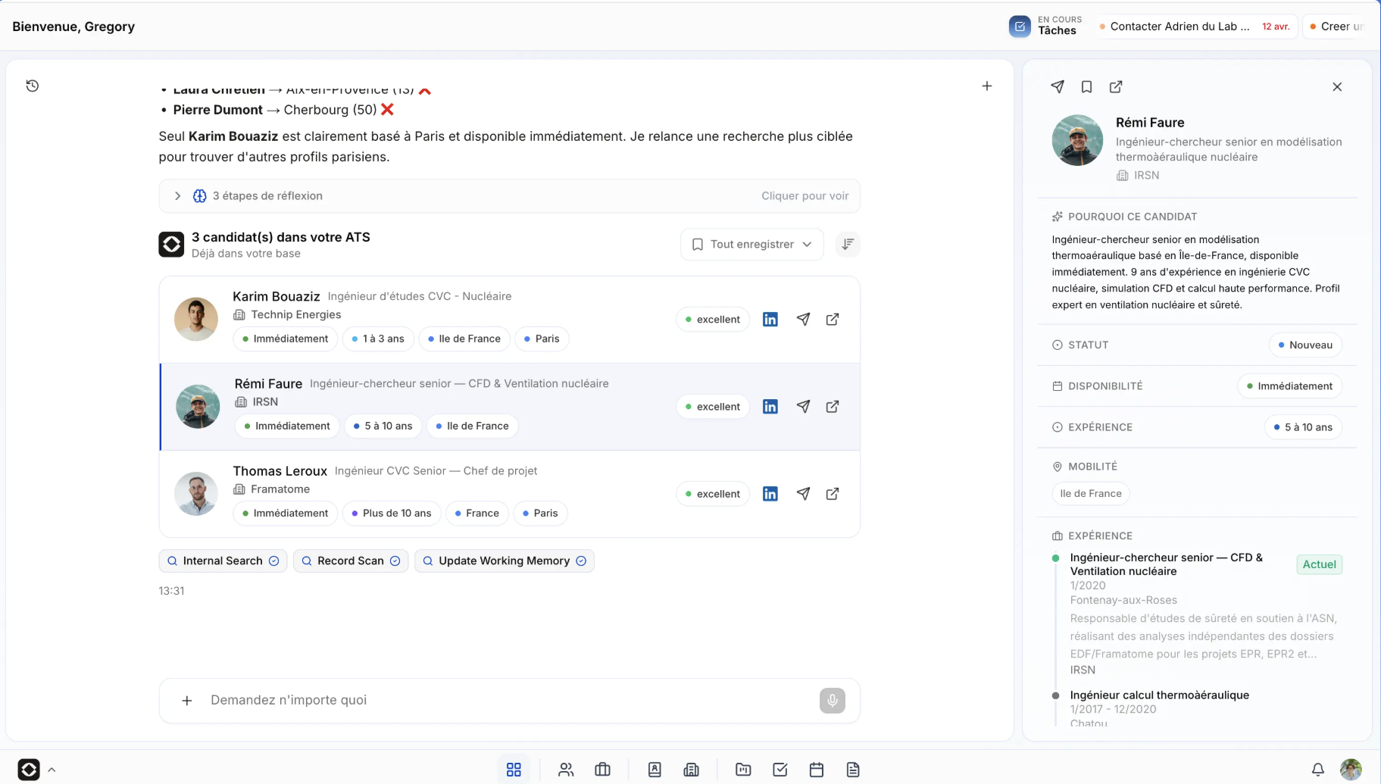Open calendar icon in bottom bar
The image size is (1381, 784).
click(816, 770)
